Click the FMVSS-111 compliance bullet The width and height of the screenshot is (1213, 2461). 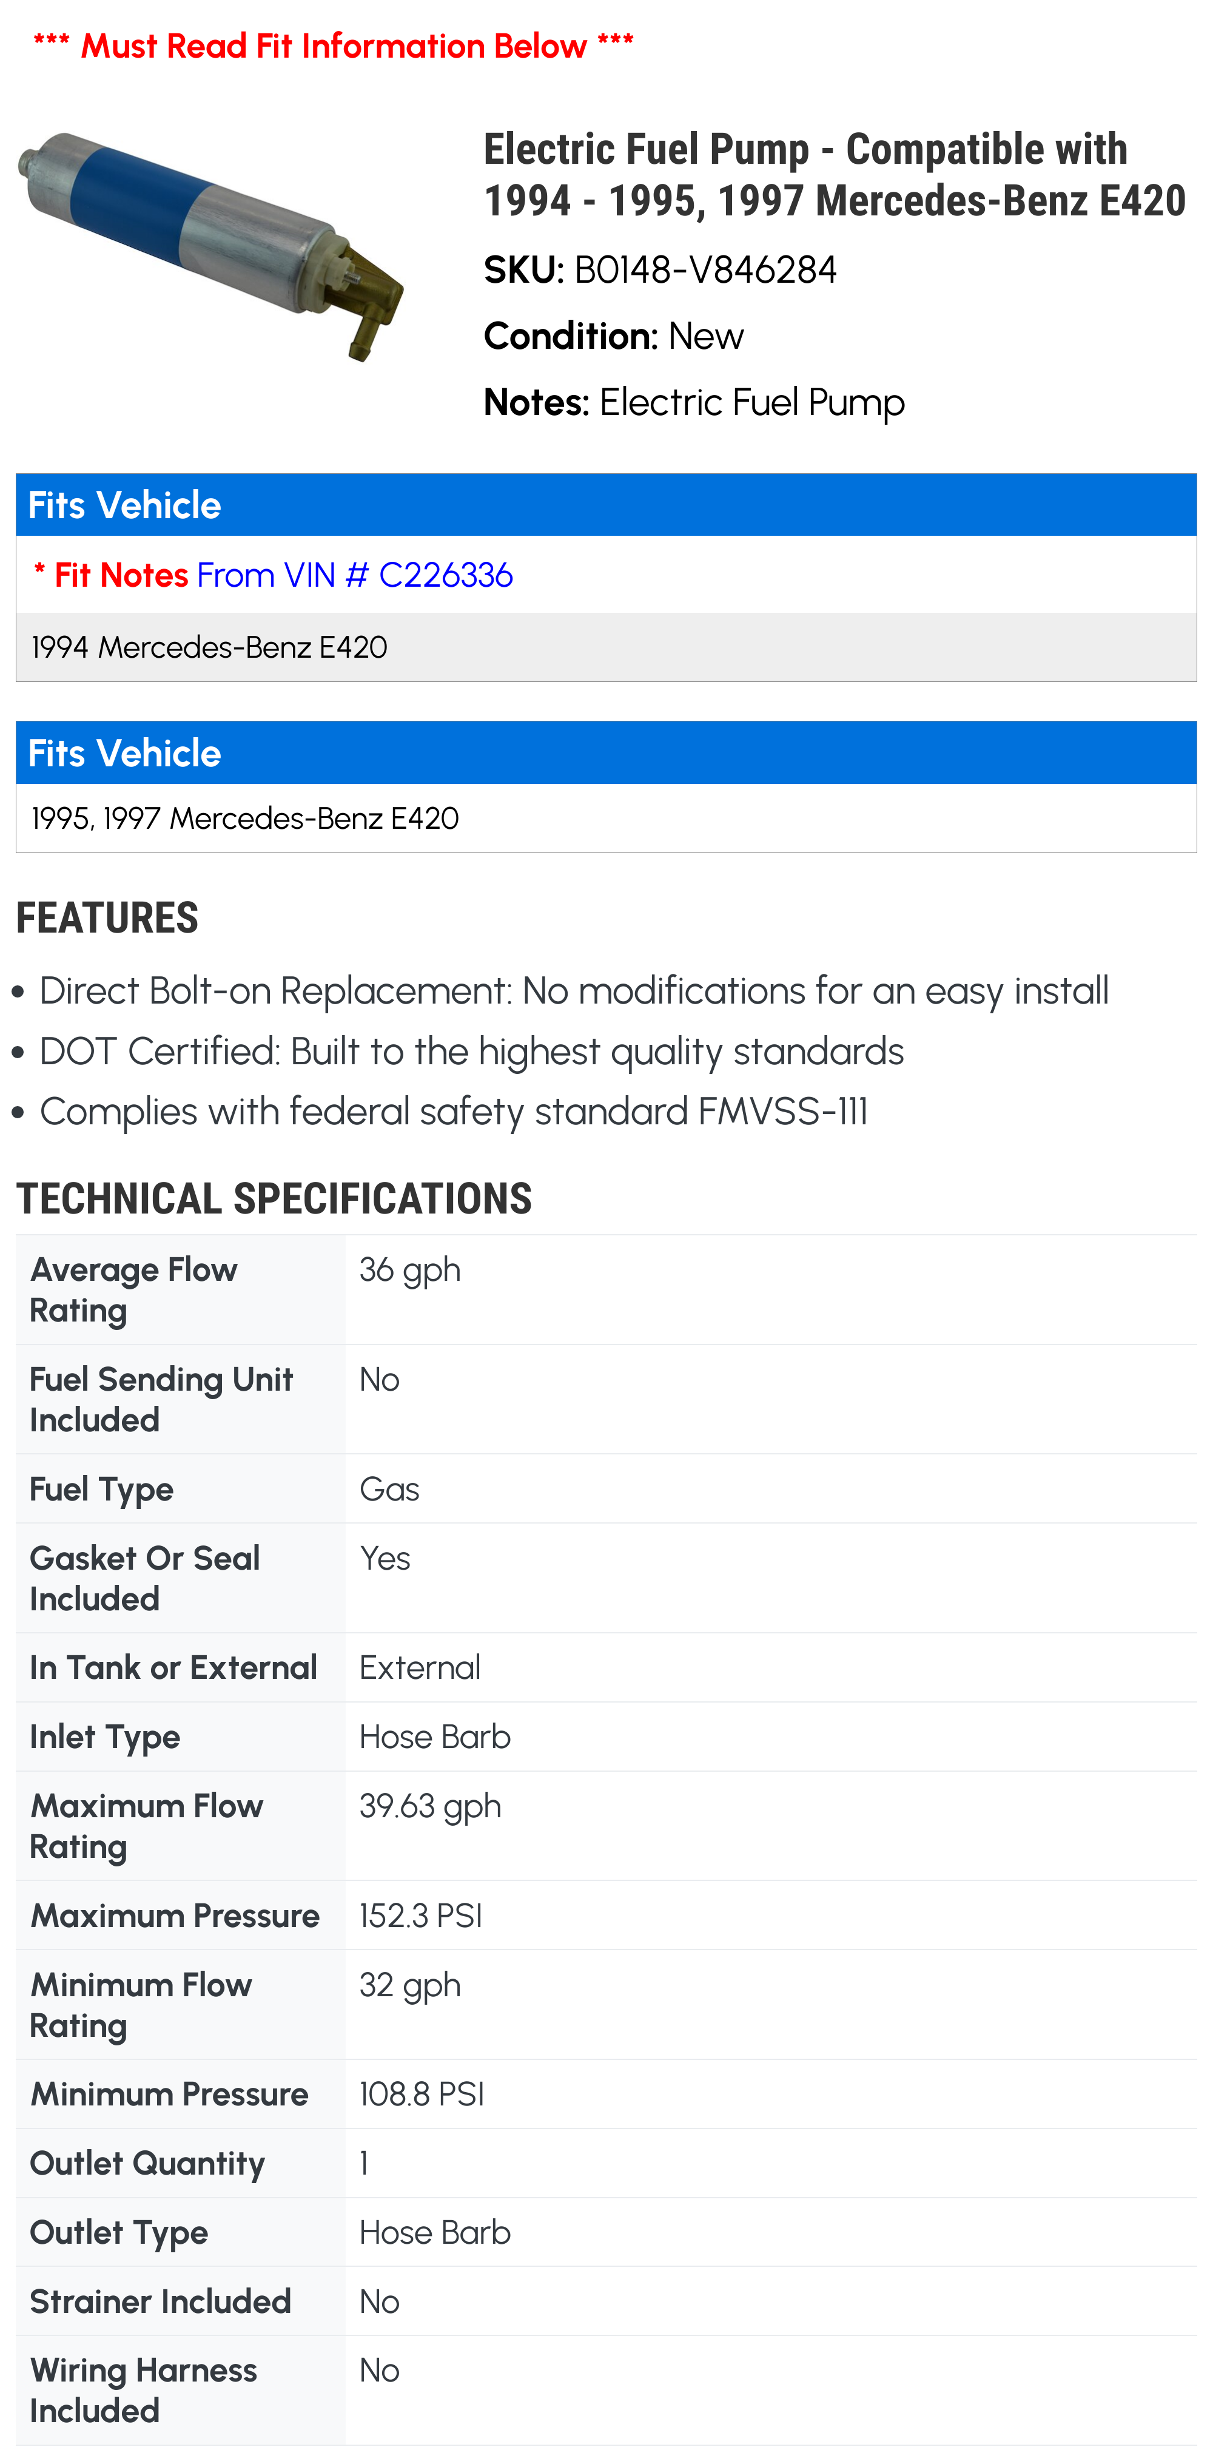tap(454, 1112)
